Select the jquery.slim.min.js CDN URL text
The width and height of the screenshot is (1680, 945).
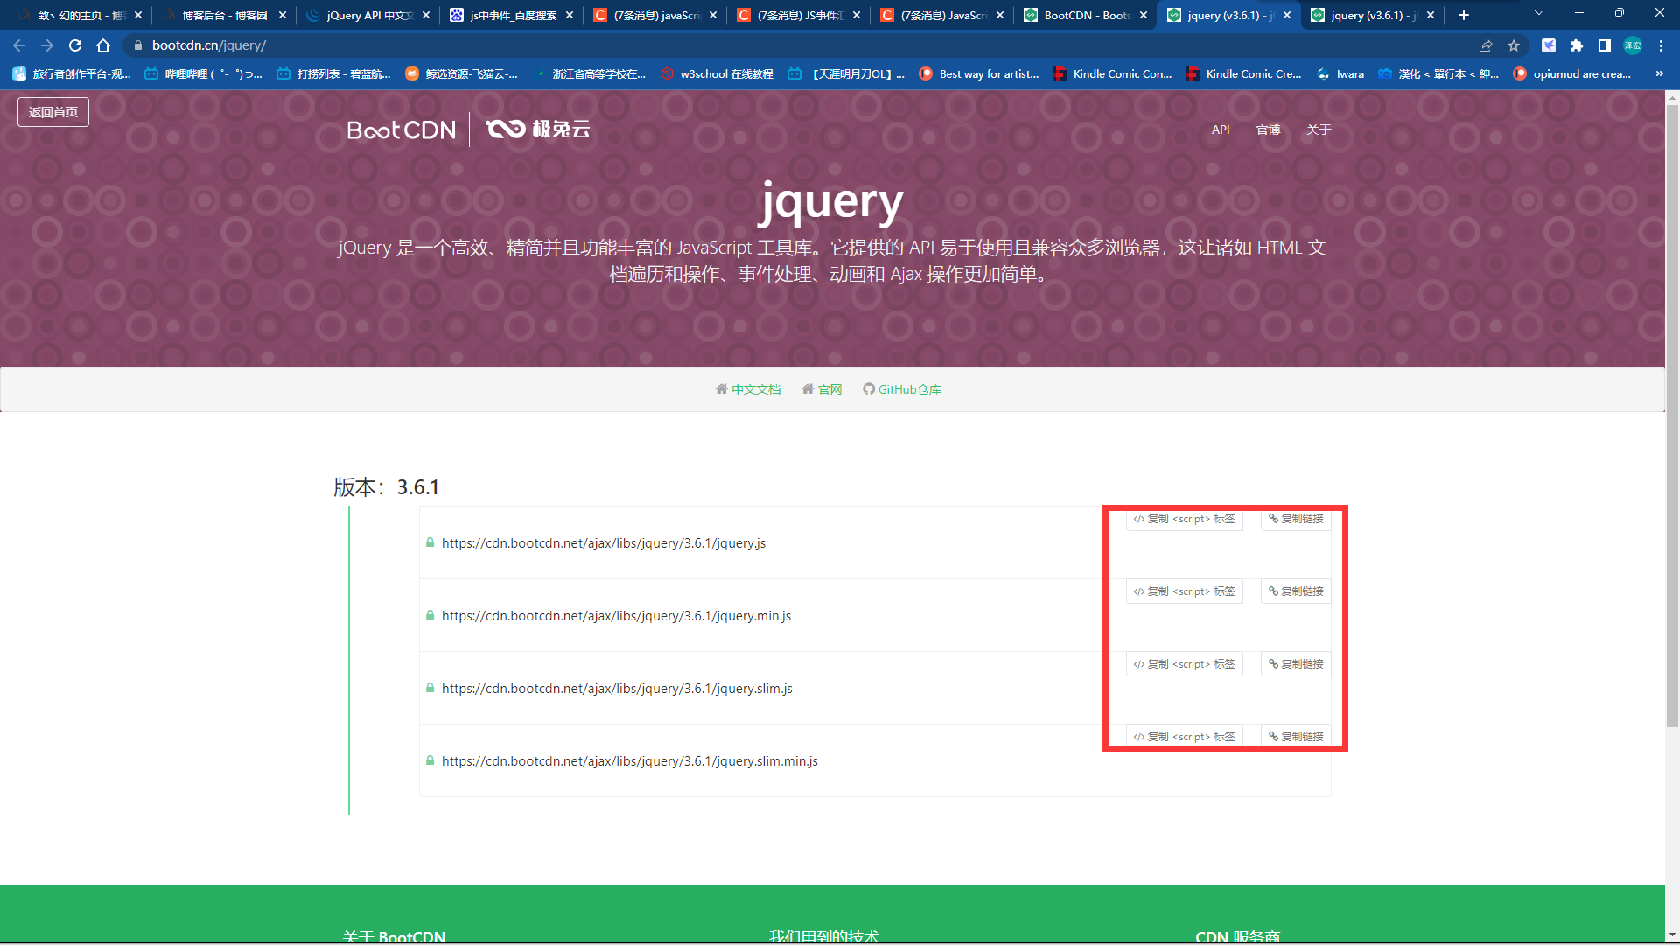[630, 761]
